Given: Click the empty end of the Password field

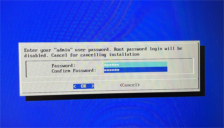Looking at the screenshot, I should click(x=143, y=64).
